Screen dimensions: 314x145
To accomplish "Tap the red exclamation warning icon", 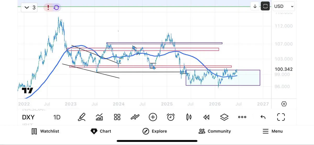I will click(48, 7).
